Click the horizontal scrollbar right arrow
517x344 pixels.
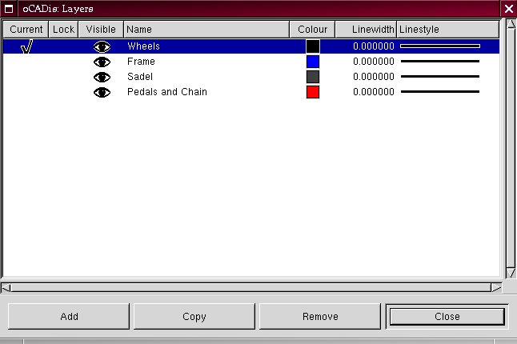496,287
